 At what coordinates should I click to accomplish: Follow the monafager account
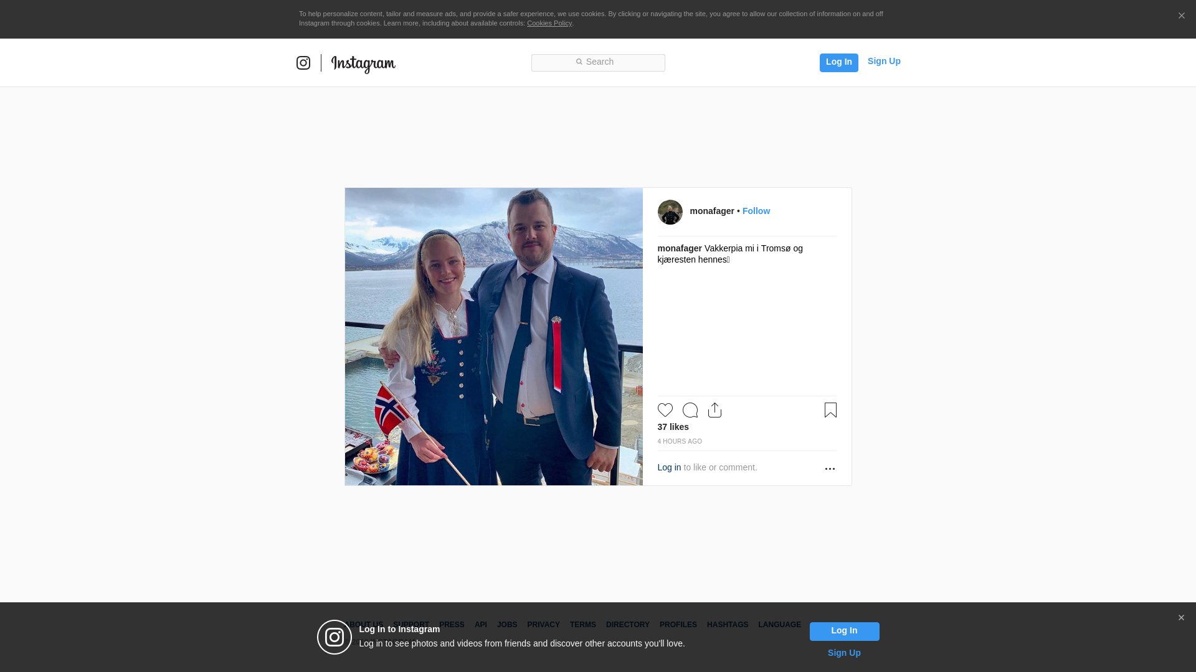(x=756, y=211)
